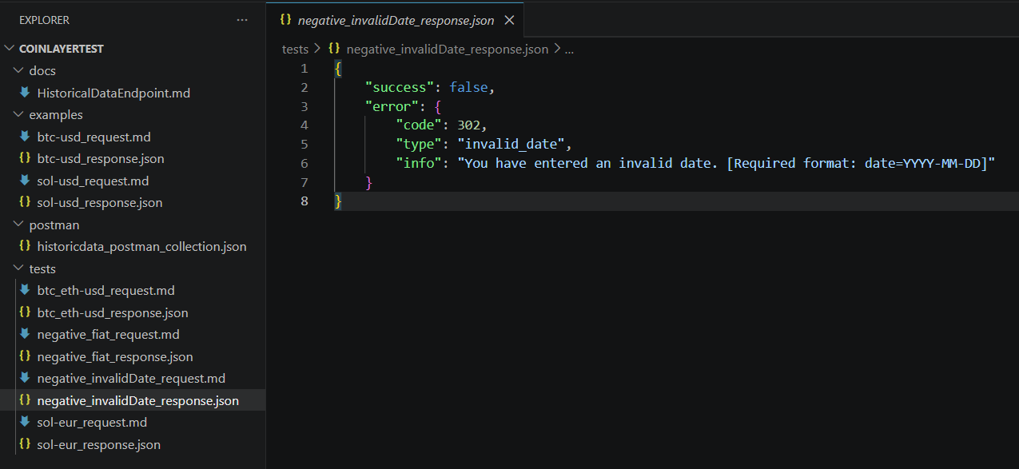
Task: Click markdown icon of negative_invalidDate_request.md
Action: click(x=25, y=379)
